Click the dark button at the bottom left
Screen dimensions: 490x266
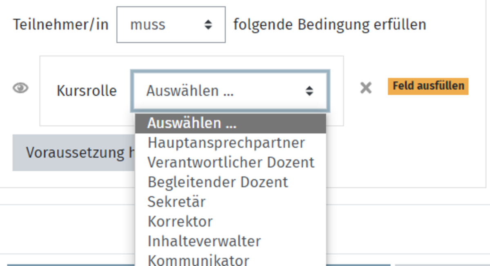(x=69, y=264)
